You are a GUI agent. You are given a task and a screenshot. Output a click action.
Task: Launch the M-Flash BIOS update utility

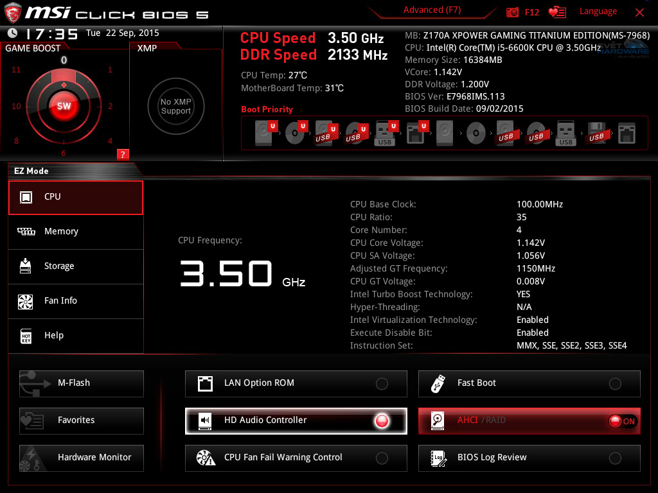pos(81,383)
